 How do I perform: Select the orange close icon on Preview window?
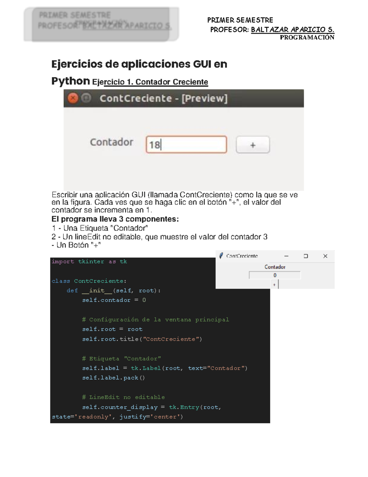click(72, 97)
